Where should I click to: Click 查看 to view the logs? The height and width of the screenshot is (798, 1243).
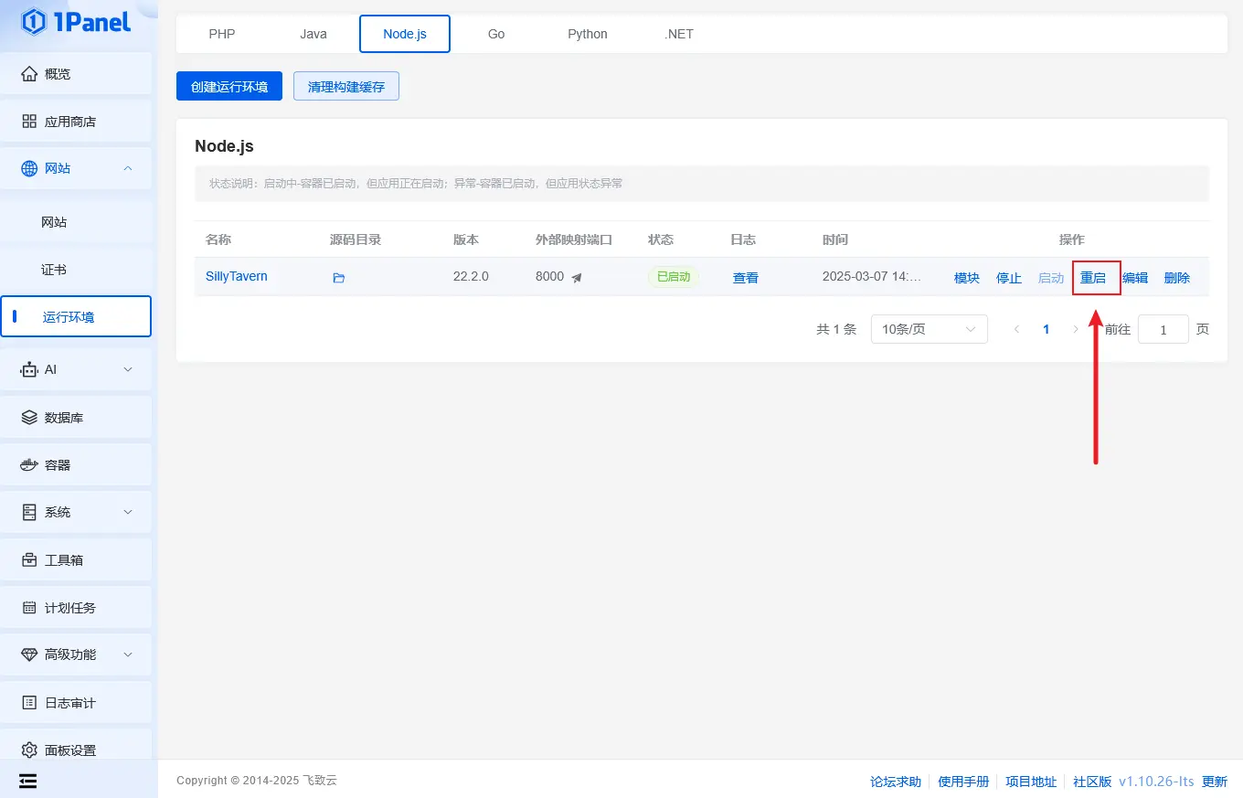745,278
